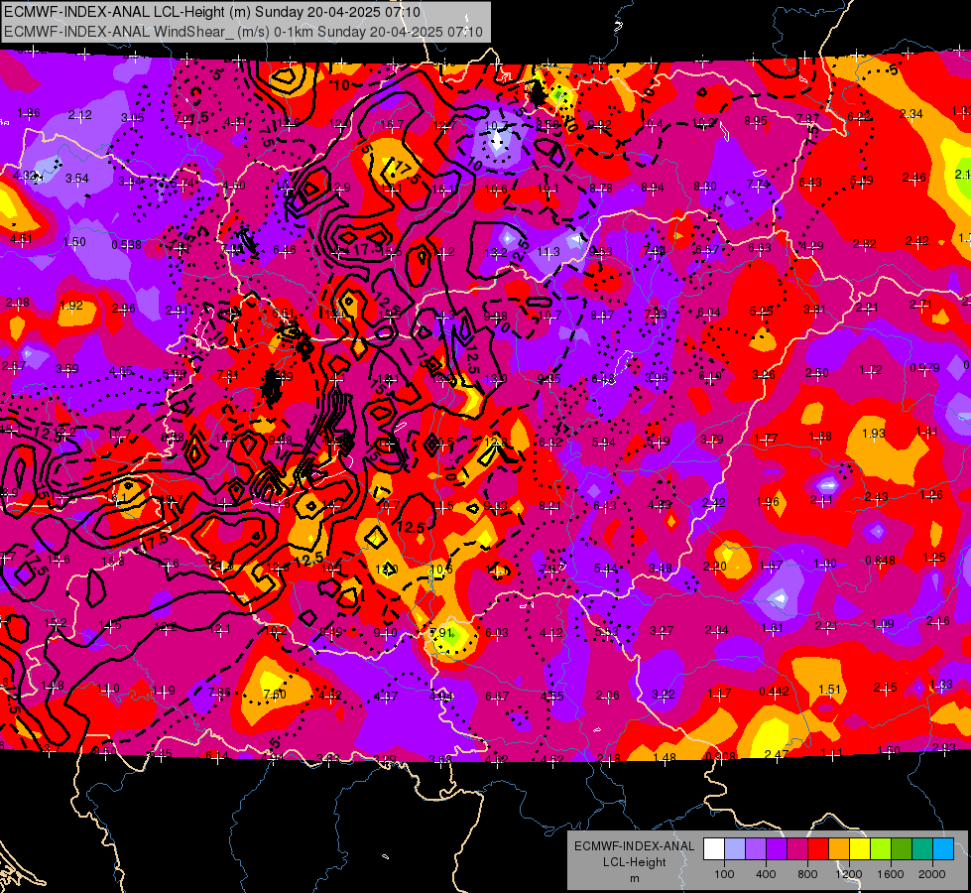Click the legend label 100
This screenshot has width=971, height=893.
pyautogui.click(x=724, y=874)
